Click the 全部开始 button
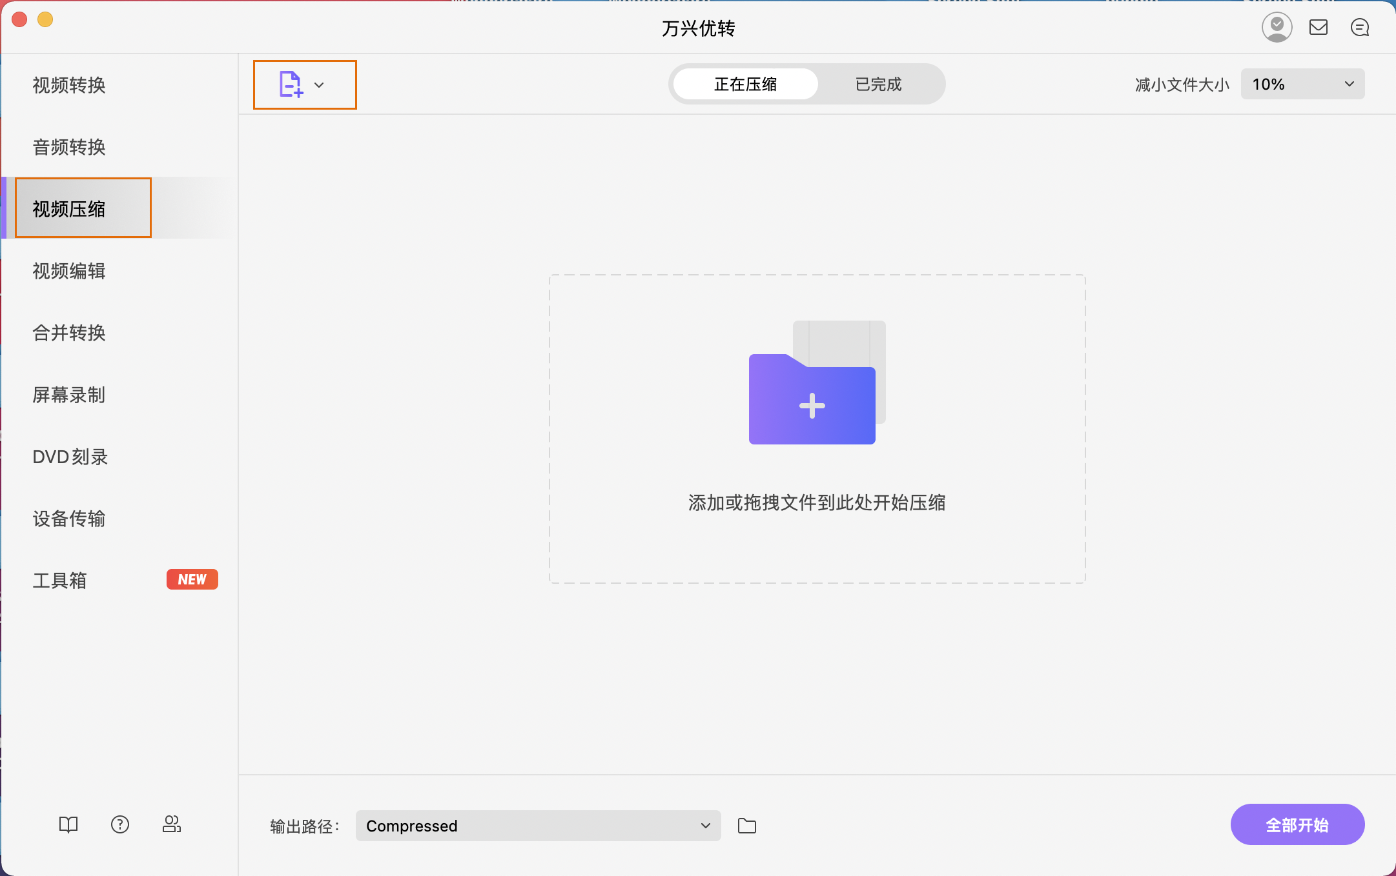The image size is (1396, 876). [x=1297, y=824]
